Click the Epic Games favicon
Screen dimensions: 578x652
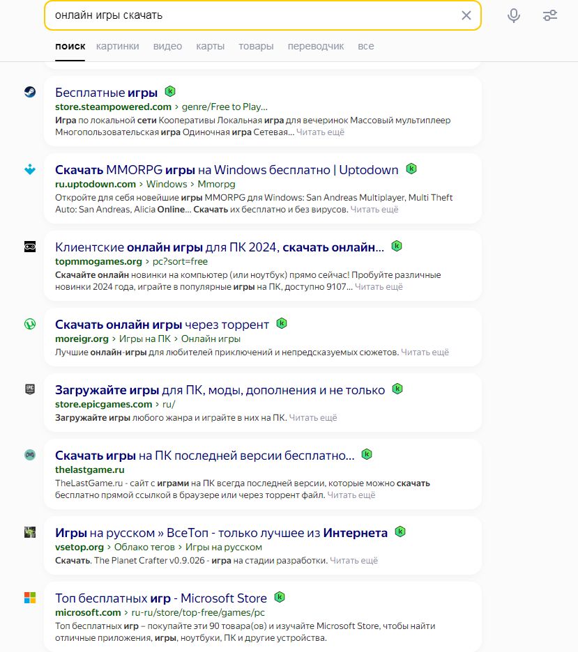point(30,389)
